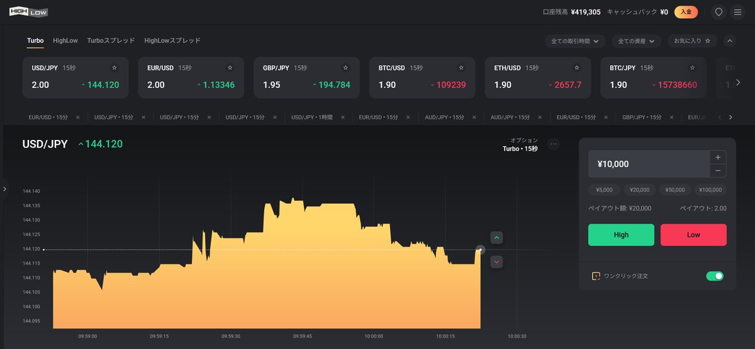Click the HighLow logo
755x349 pixels.
click(28, 11)
